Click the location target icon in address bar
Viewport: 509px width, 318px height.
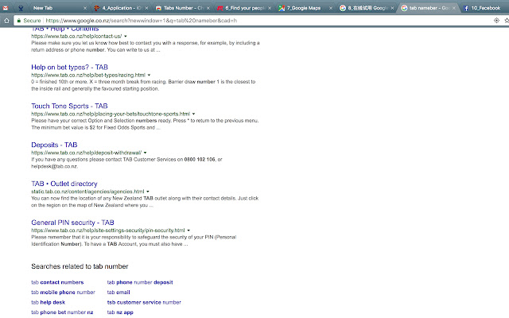click(x=496, y=21)
